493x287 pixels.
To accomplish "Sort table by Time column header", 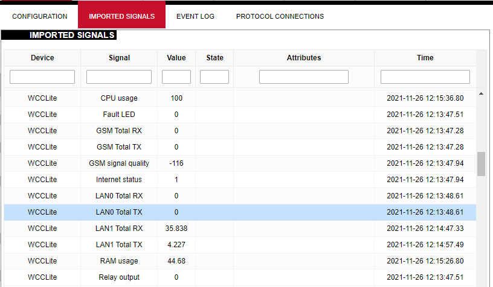I will (x=425, y=58).
